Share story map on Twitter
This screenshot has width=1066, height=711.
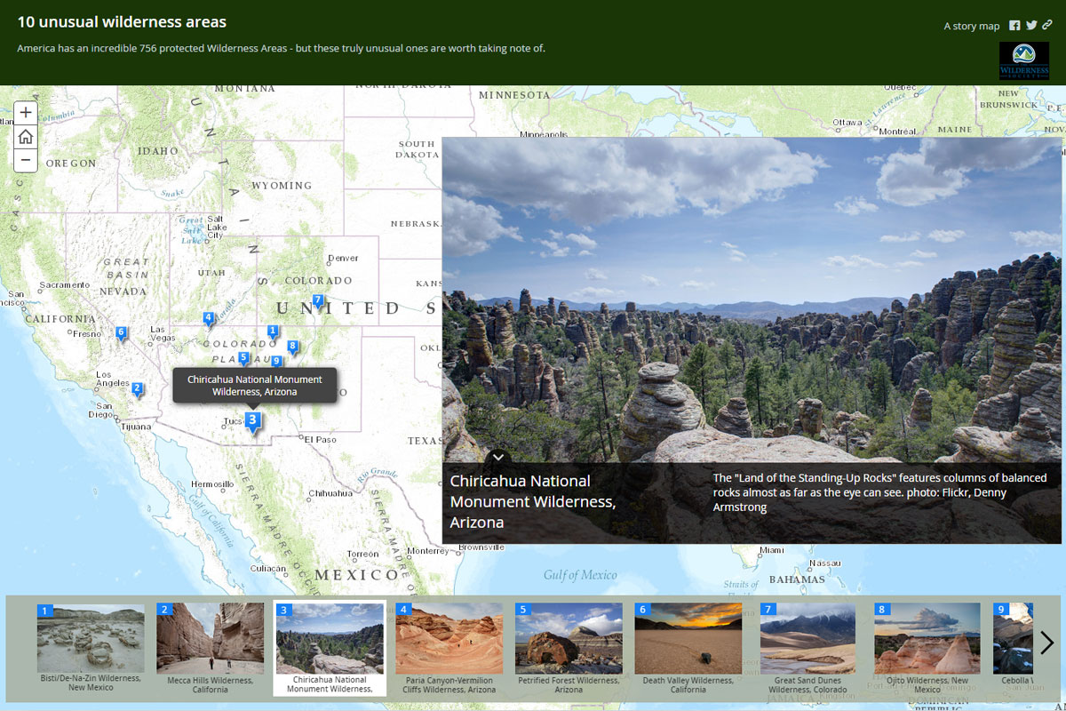1031,26
